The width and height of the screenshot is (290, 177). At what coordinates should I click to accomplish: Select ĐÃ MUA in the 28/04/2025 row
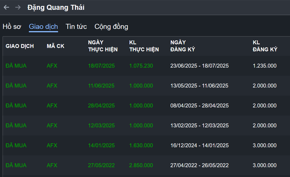[16, 105]
